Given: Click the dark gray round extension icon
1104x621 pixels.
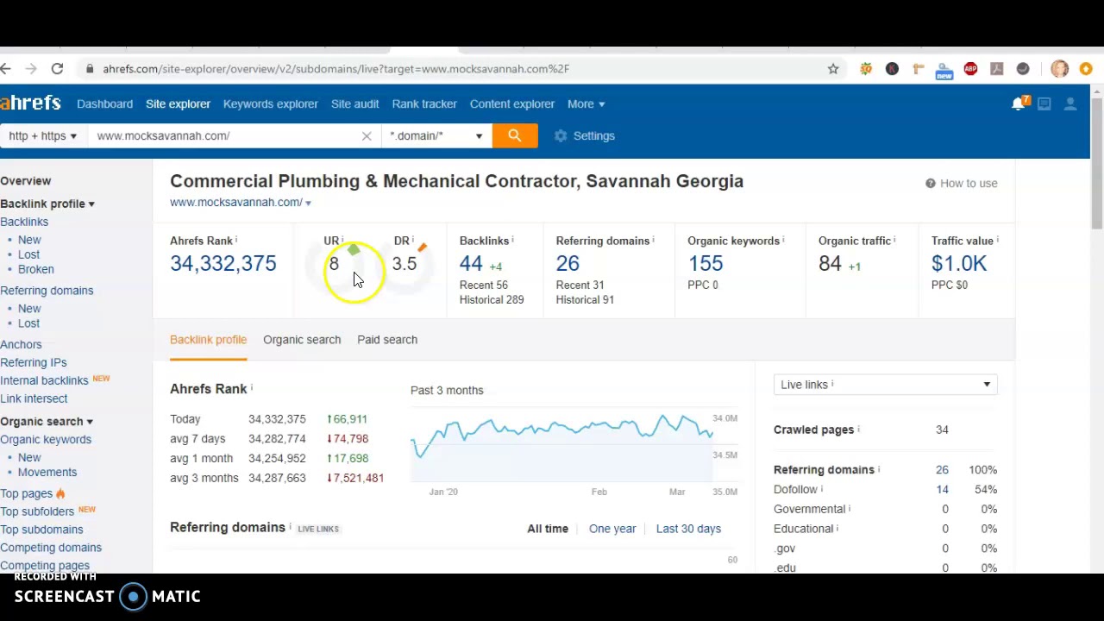Looking at the screenshot, I should click(1023, 69).
